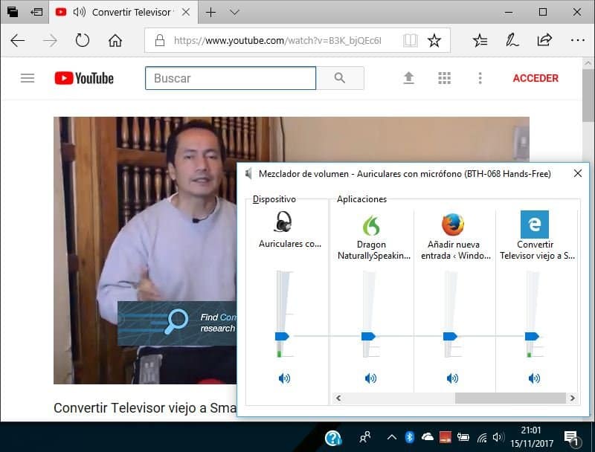Click the Edge icon above the Convertir Televisor slider

[x=534, y=223]
